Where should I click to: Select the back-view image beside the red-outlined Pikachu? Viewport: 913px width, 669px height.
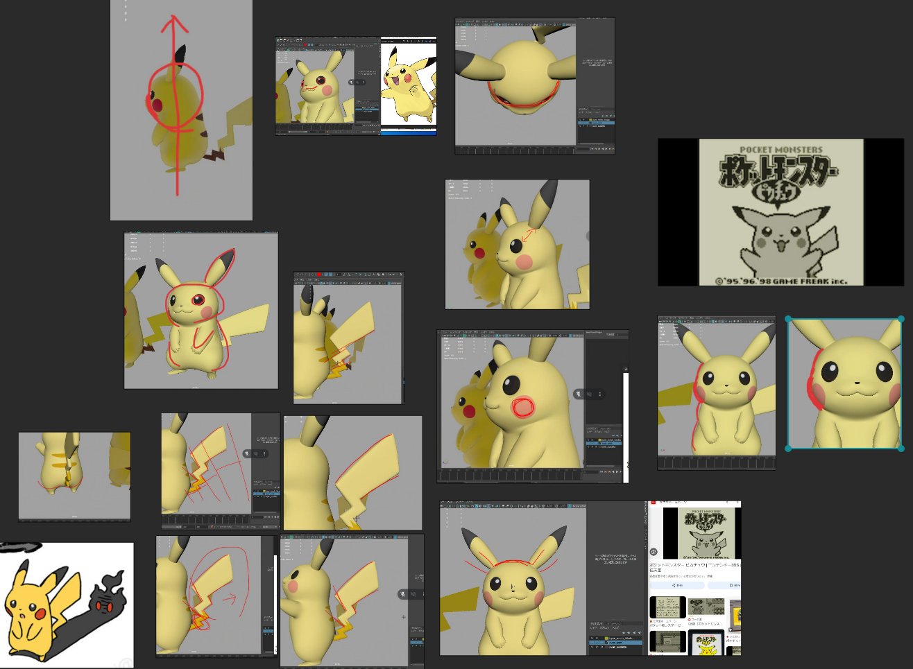(348, 338)
